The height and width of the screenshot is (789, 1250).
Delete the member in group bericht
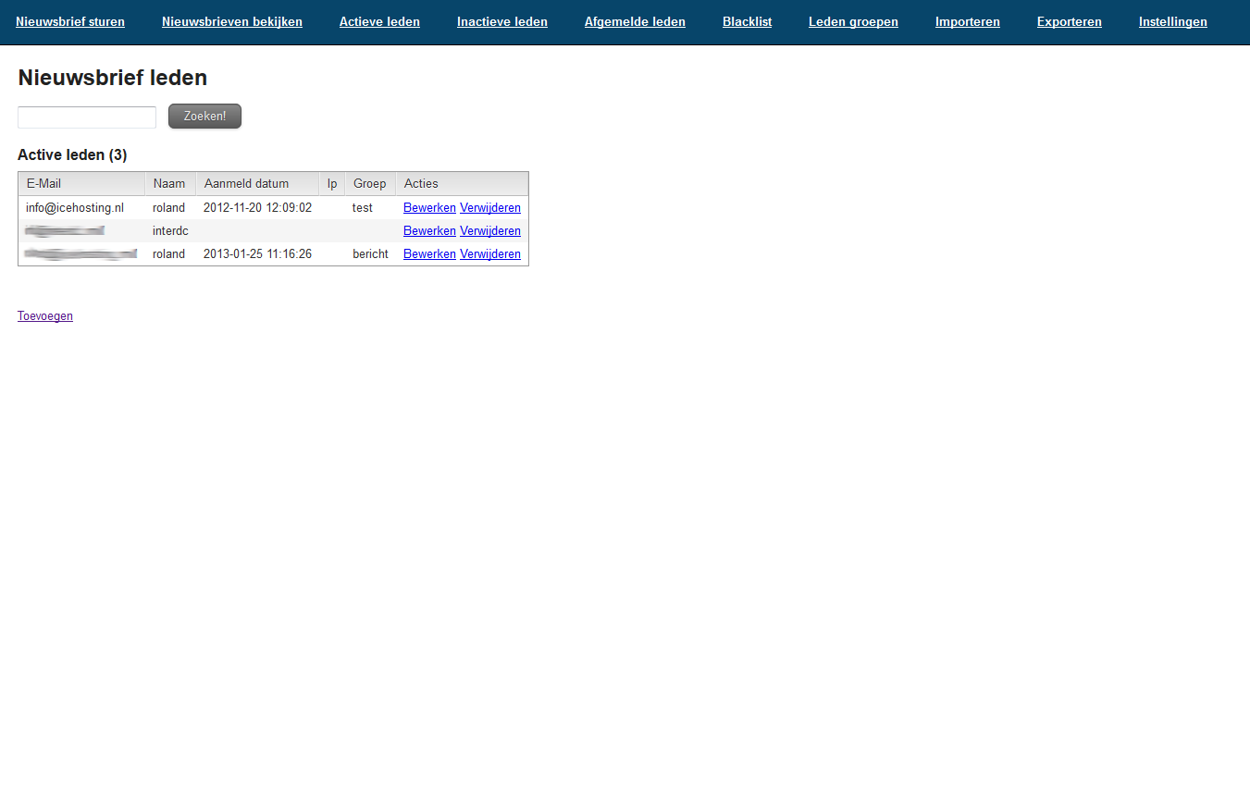pos(489,254)
